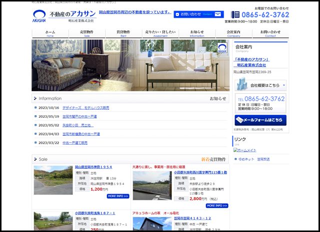
Task: Click the header tagline link about 笠岡市周辺の不動産
Action: pyautogui.click(x=135, y=12)
